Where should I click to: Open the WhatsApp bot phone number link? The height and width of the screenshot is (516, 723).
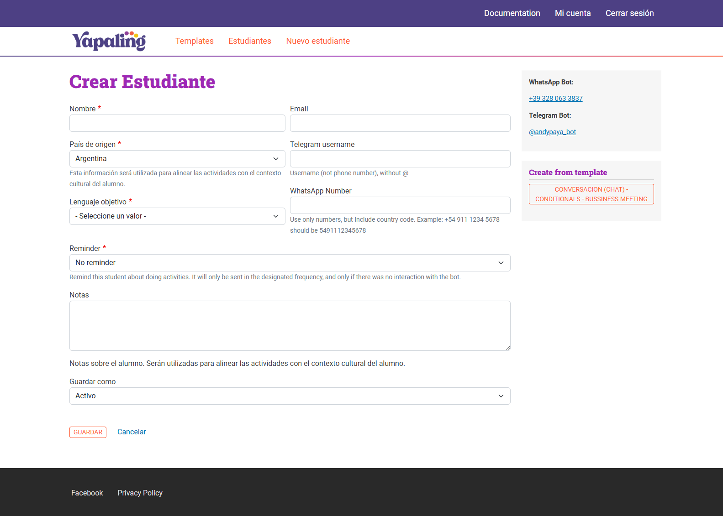[x=555, y=99]
